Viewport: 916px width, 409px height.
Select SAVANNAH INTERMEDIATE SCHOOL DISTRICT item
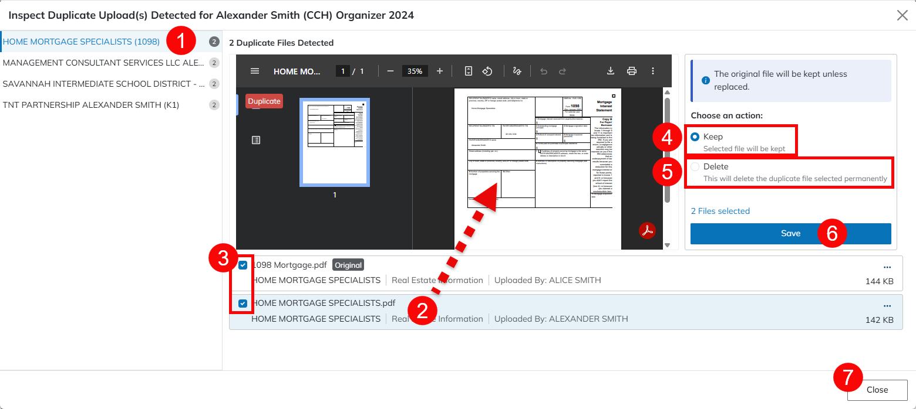[x=104, y=84]
